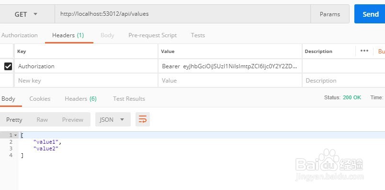Viewport: 385px width, 190px height.
Task: Go to the Tests tab
Action: pos(198,35)
